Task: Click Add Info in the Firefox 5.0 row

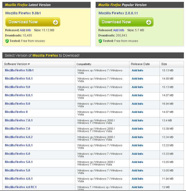Action: pos(137,171)
